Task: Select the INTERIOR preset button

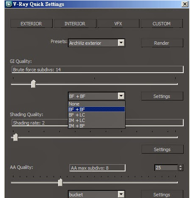Action: 75,24
